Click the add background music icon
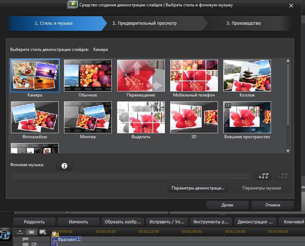Screen dimensions: 305x246 (264, 176)
